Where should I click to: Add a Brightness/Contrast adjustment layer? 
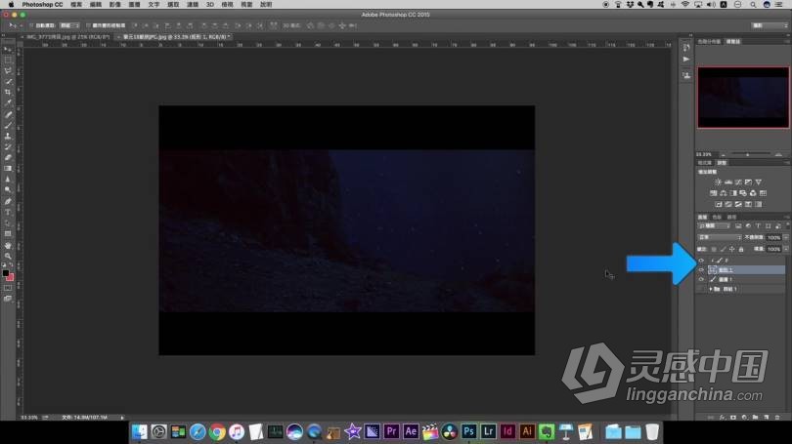tap(718, 182)
